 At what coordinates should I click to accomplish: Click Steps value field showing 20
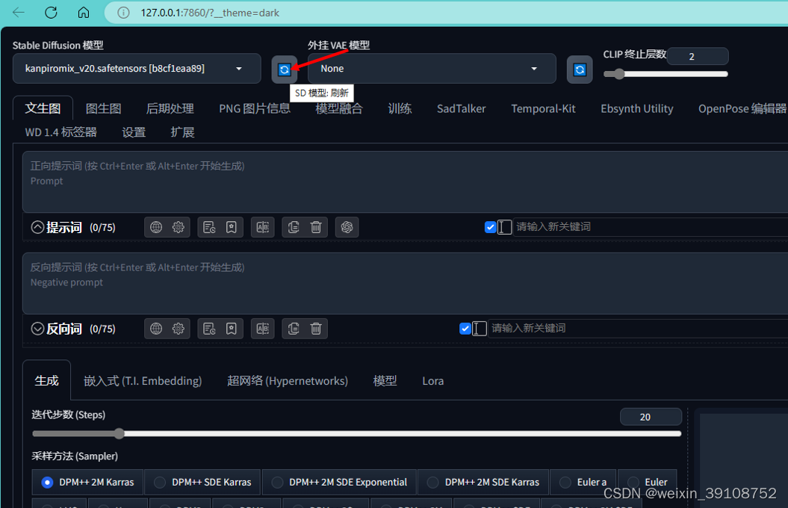tap(651, 417)
